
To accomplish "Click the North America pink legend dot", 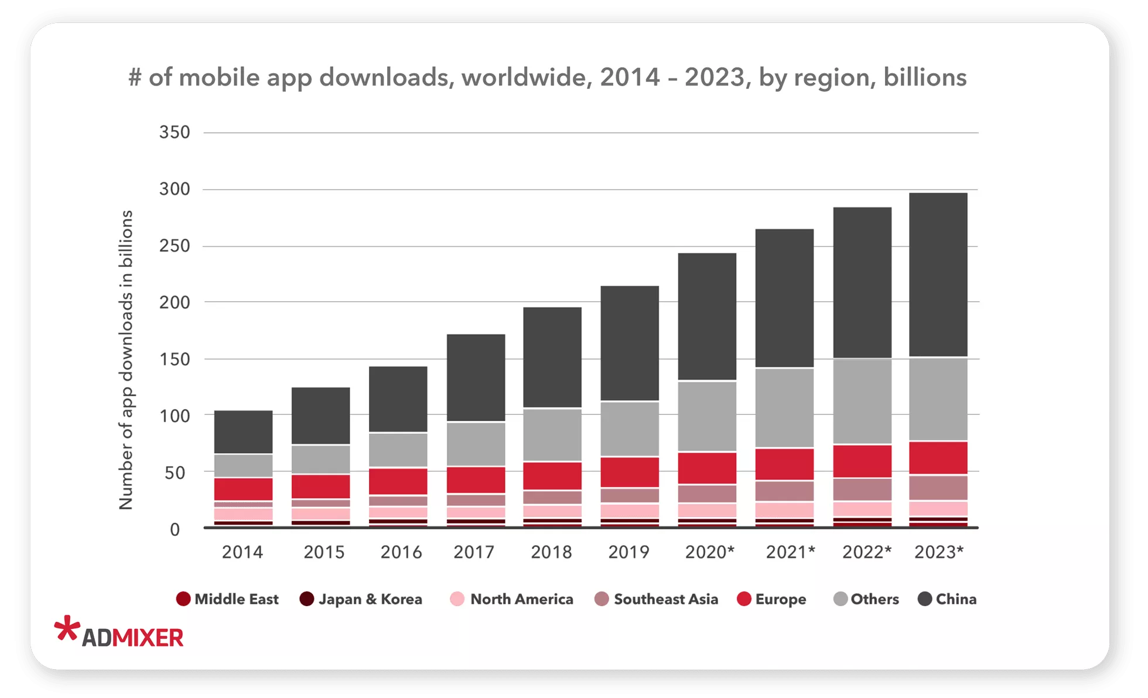I will coord(457,598).
